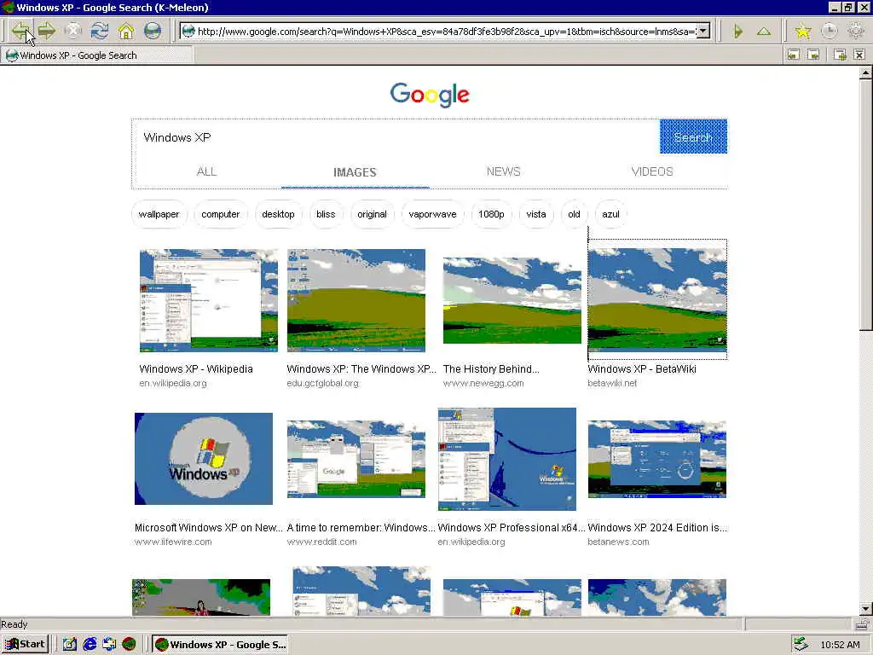Open bookmarks with the star icon

click(x=802, y=32)
